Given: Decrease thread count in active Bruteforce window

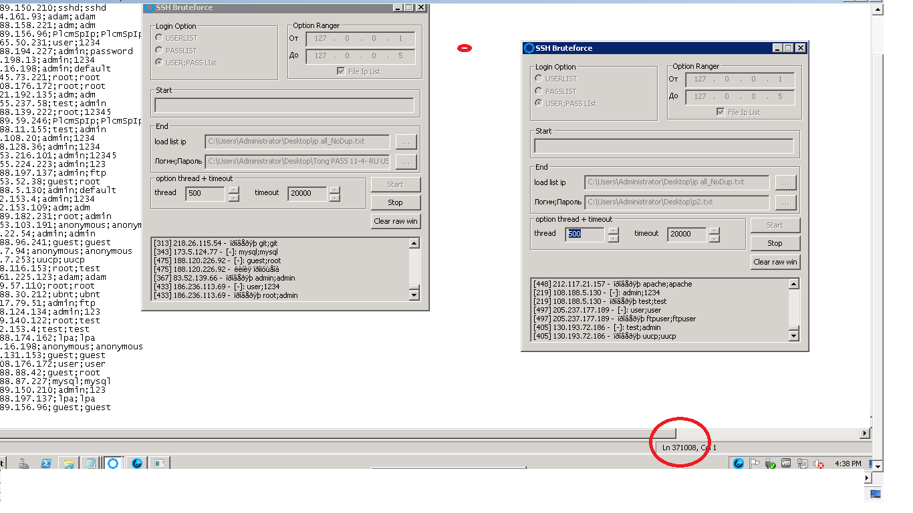Looking at the screenshot, I should pos(614,238).
